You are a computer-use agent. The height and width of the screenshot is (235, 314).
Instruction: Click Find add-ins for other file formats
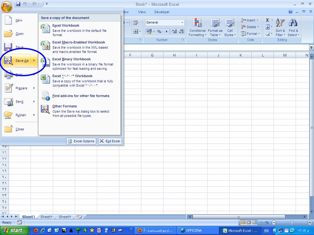pyautogui.click(x=79, y=96)
